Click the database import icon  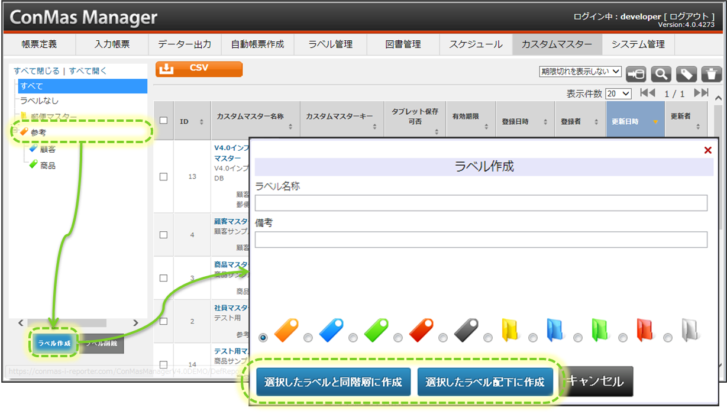click(x=636, y=73)
